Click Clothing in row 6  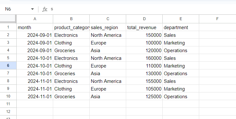[71, 66]
